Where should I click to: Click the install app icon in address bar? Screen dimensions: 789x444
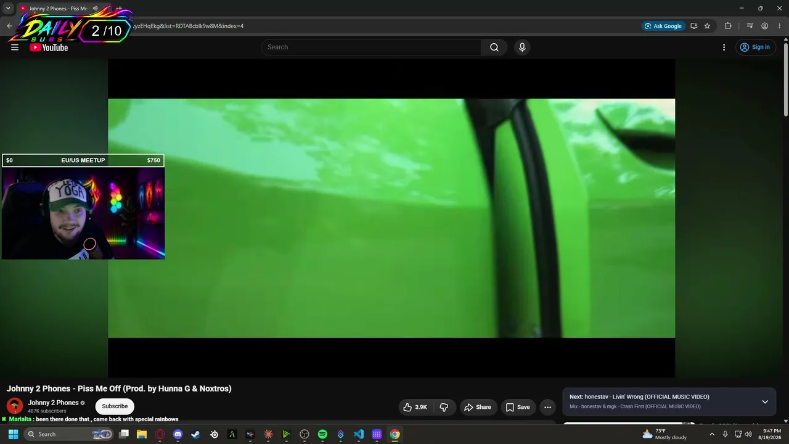(x=693, y=26)
